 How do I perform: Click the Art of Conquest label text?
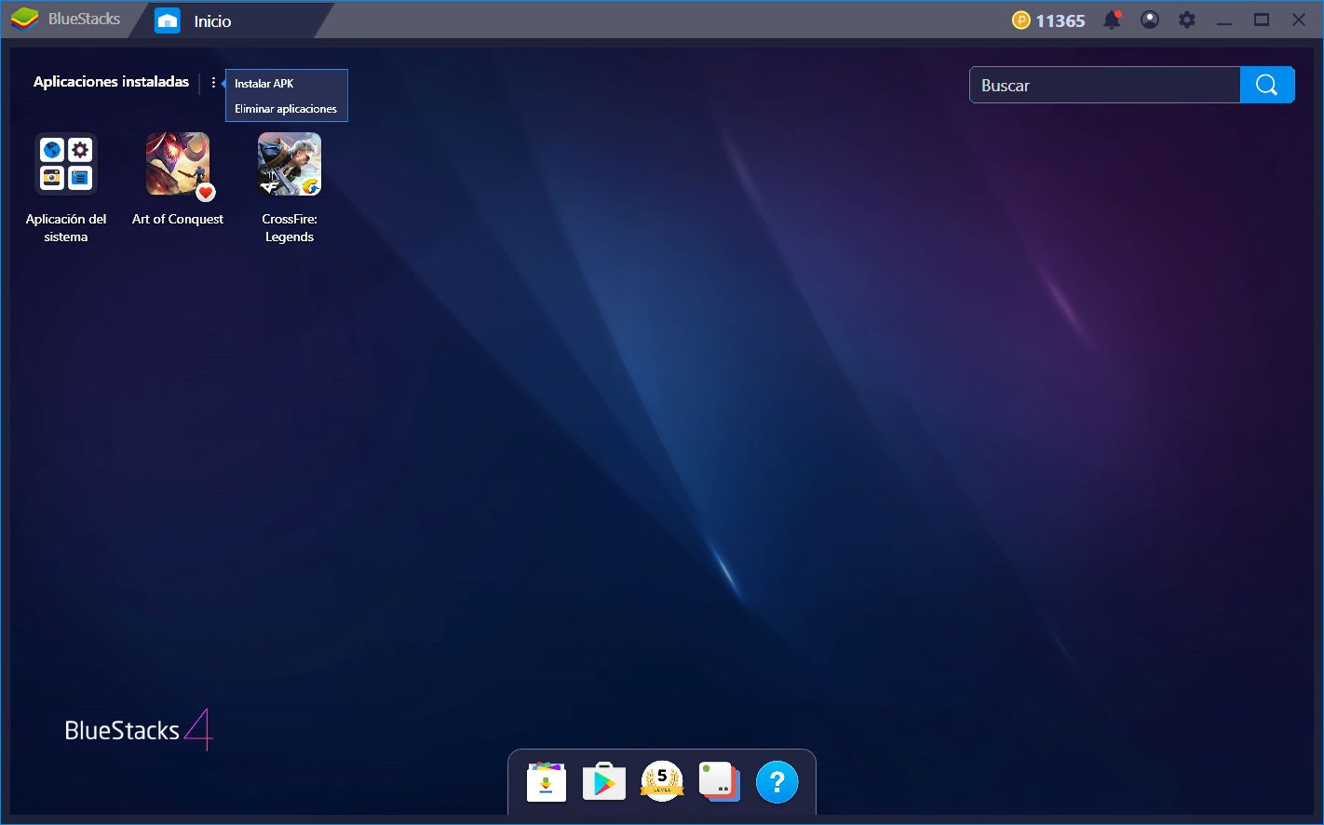click(x=178, y=219)
